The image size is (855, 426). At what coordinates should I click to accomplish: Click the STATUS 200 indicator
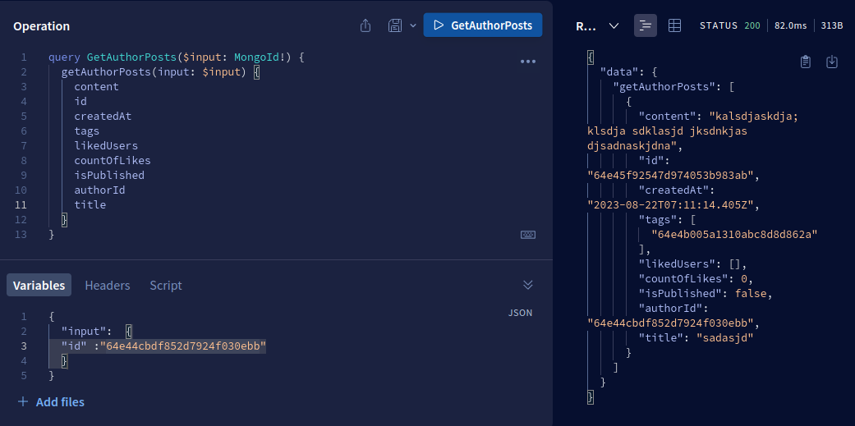(730, 25)
